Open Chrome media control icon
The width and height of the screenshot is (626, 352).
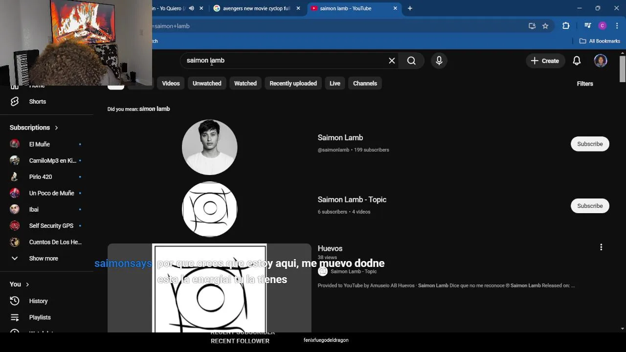tap(588, 26)
